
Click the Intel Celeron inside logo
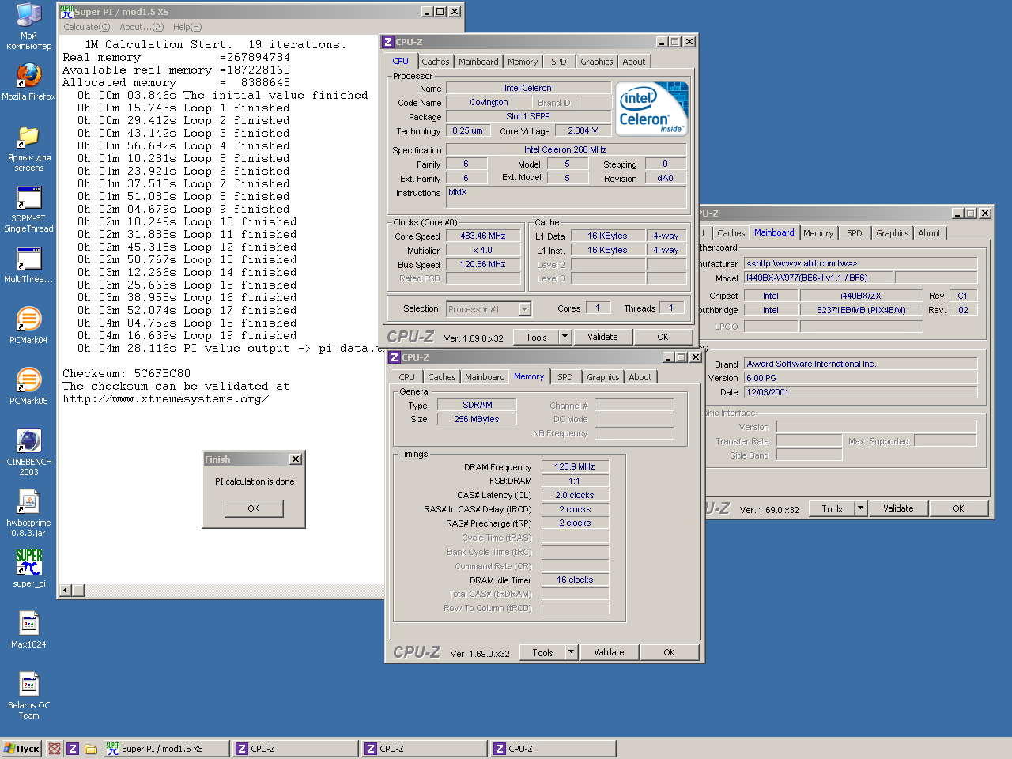651,109
